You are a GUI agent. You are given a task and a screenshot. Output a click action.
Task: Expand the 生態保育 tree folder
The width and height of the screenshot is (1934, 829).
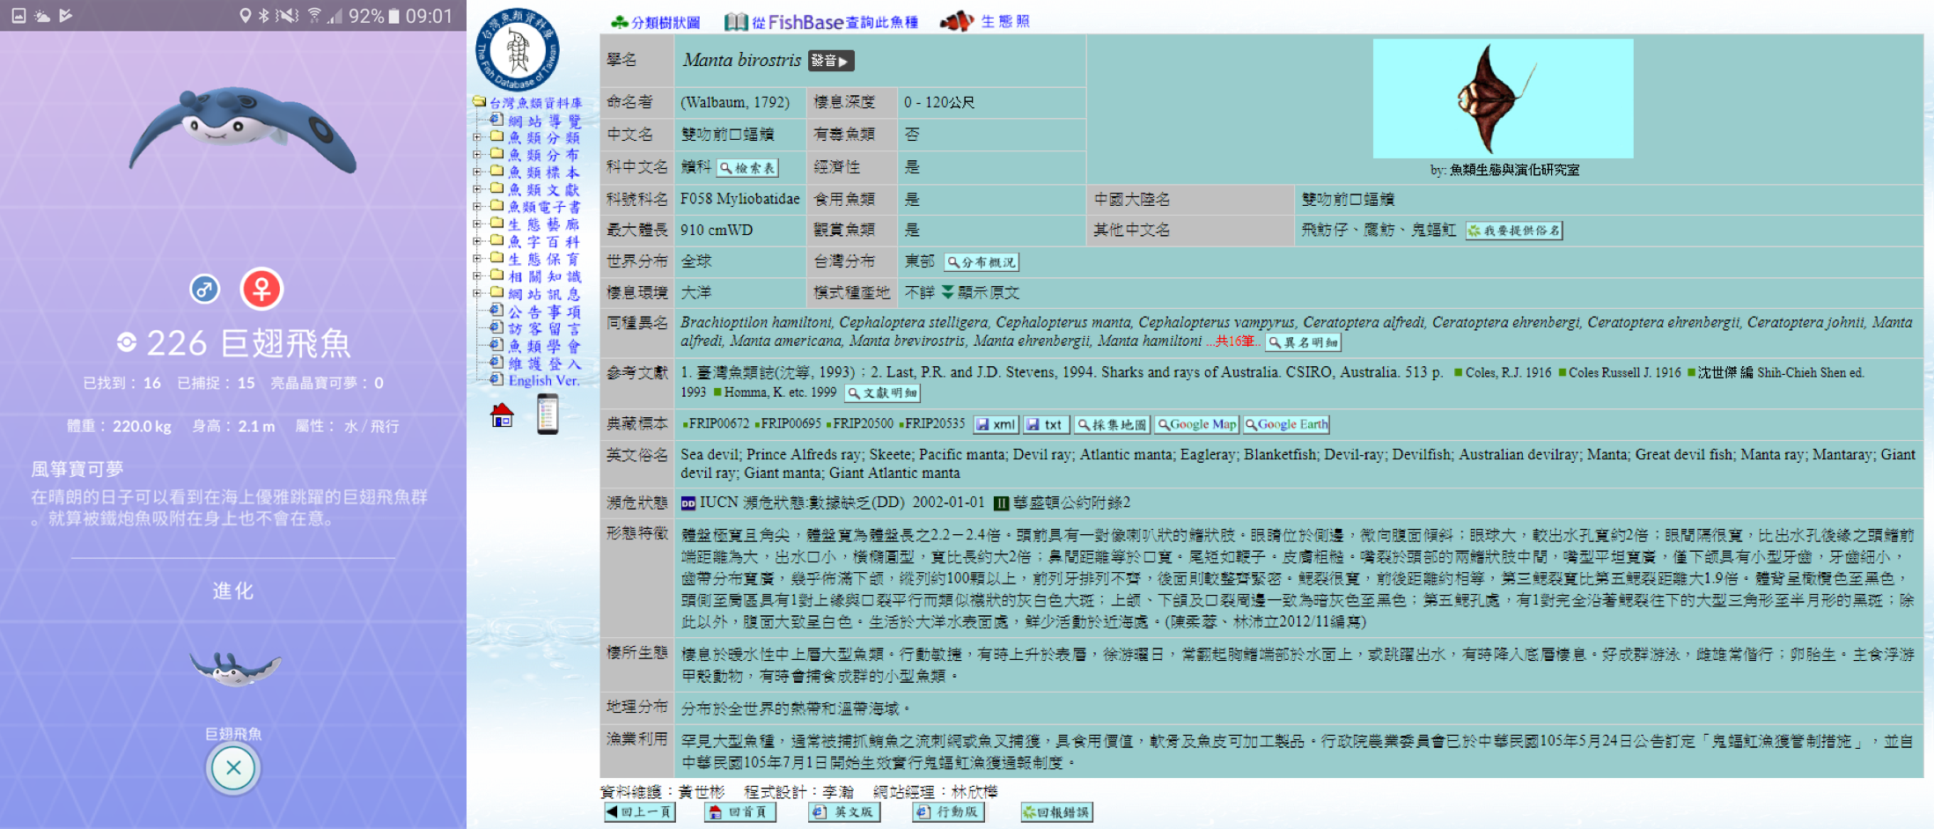[x=477, y=259]
